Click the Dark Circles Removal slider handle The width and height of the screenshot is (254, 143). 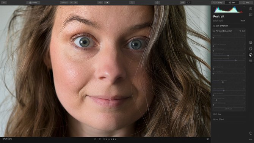[236, 60]
